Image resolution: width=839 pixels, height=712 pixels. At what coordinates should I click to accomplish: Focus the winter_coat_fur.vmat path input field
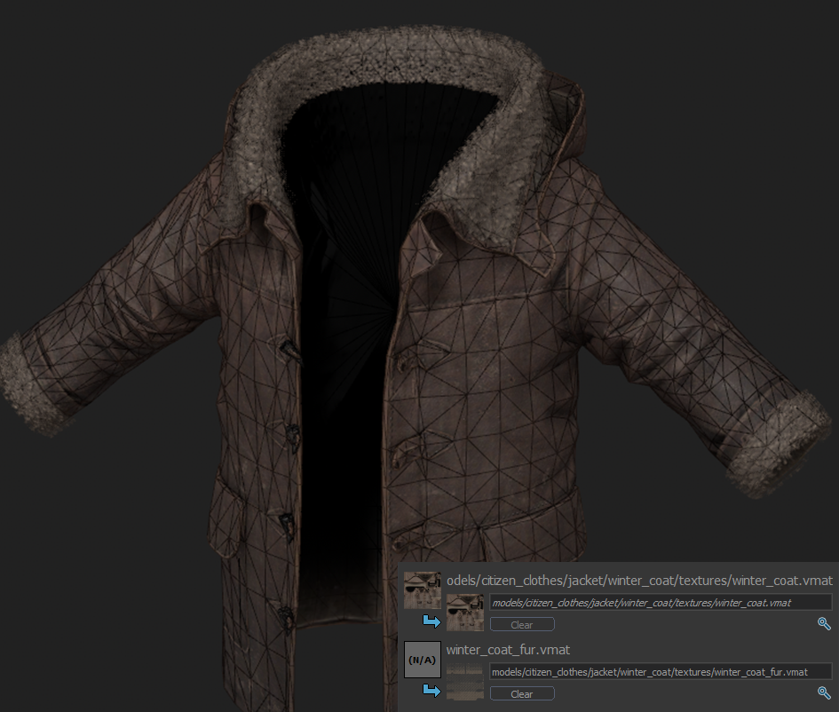click(660, 672)
